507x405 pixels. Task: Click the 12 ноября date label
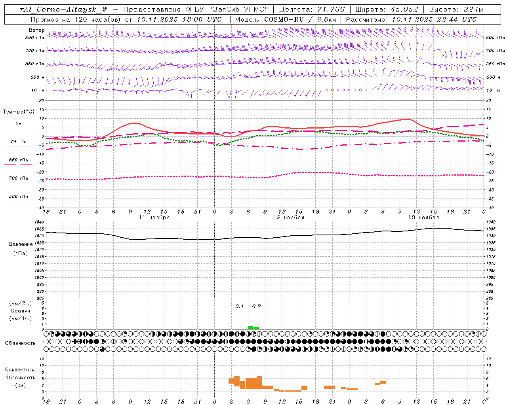click(x=289, y=218)
